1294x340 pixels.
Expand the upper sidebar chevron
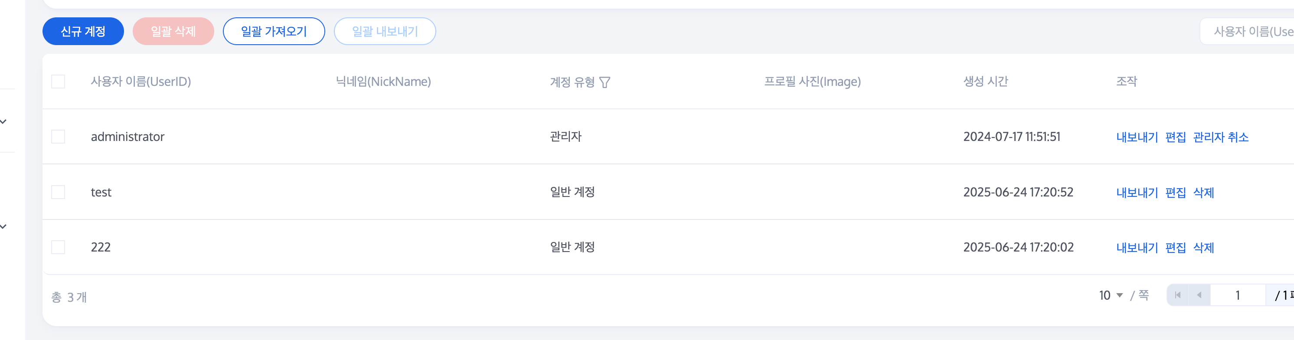[x=3, y=121]
